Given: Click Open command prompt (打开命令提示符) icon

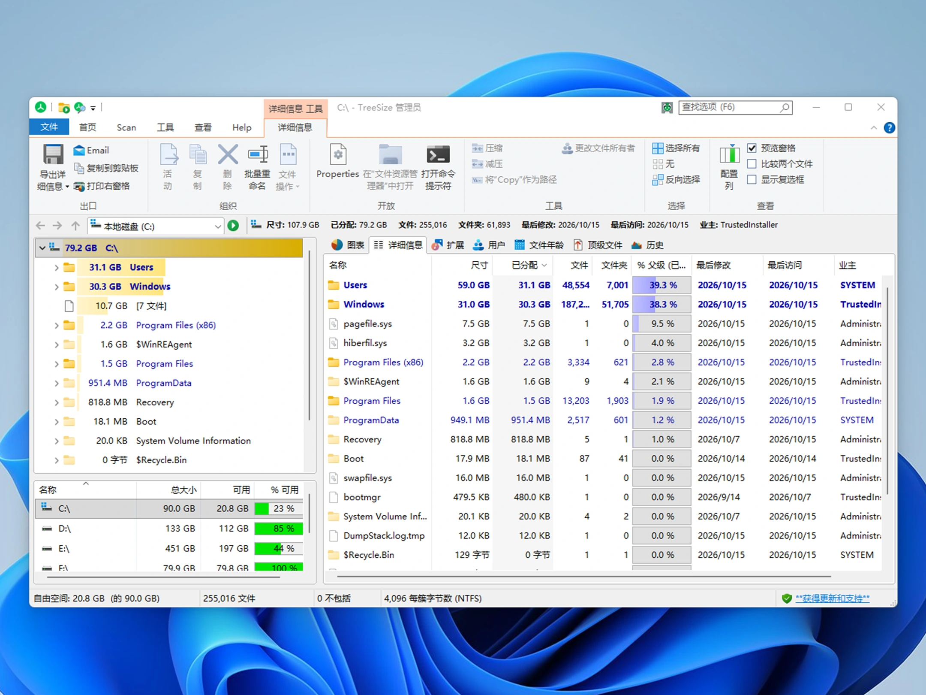Looking at the screenshot, I should pos(438,154).
